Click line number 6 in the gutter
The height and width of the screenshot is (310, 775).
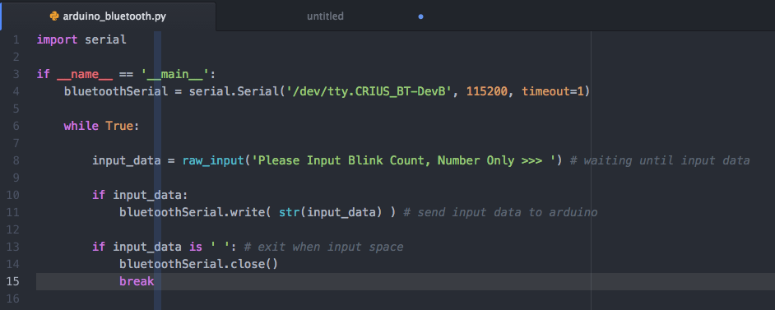[16, 126]
